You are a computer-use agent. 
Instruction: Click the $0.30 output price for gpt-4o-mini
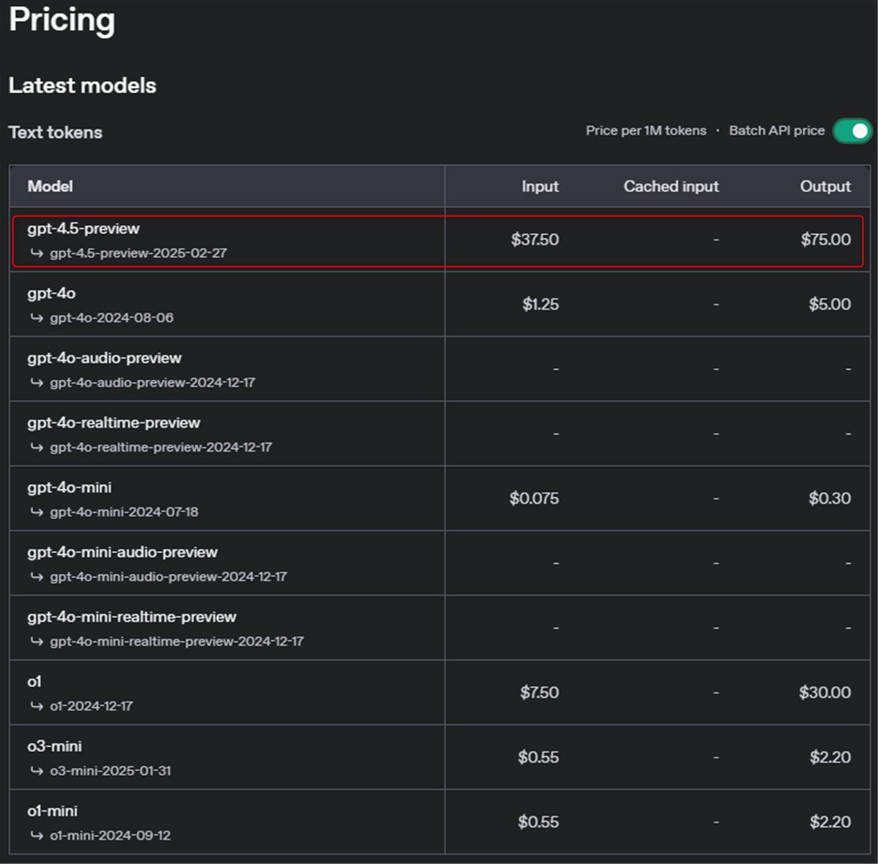[x=830, y=499]
